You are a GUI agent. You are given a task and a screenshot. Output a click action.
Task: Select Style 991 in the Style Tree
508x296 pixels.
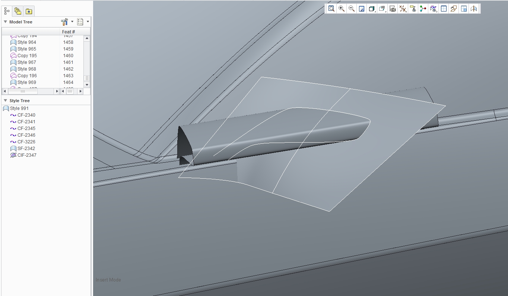pyautogui.click(x=19, y=108)
